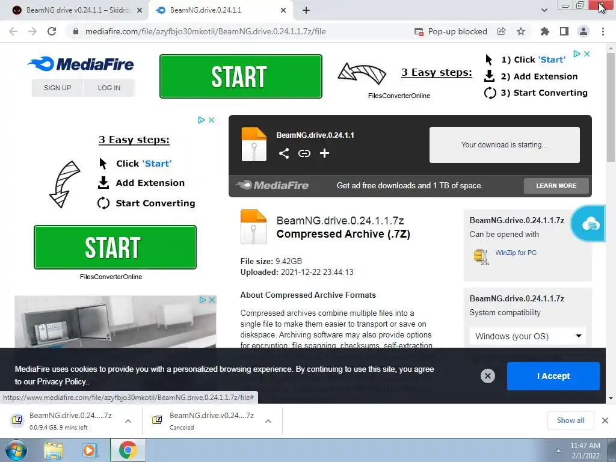Toggle the browser side panel icon
Viewport: 616px width, 462px height.
pyautogui.click(x=564, y=31)
